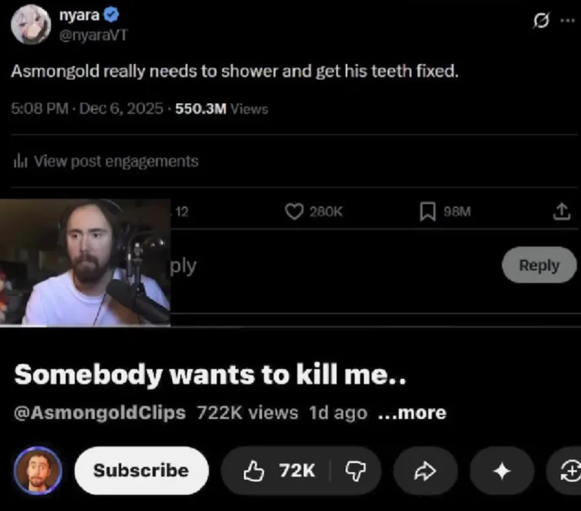
Task: Click the webcam overlay thumbnail
Action: pyautogui.click(x=85, y=262)
